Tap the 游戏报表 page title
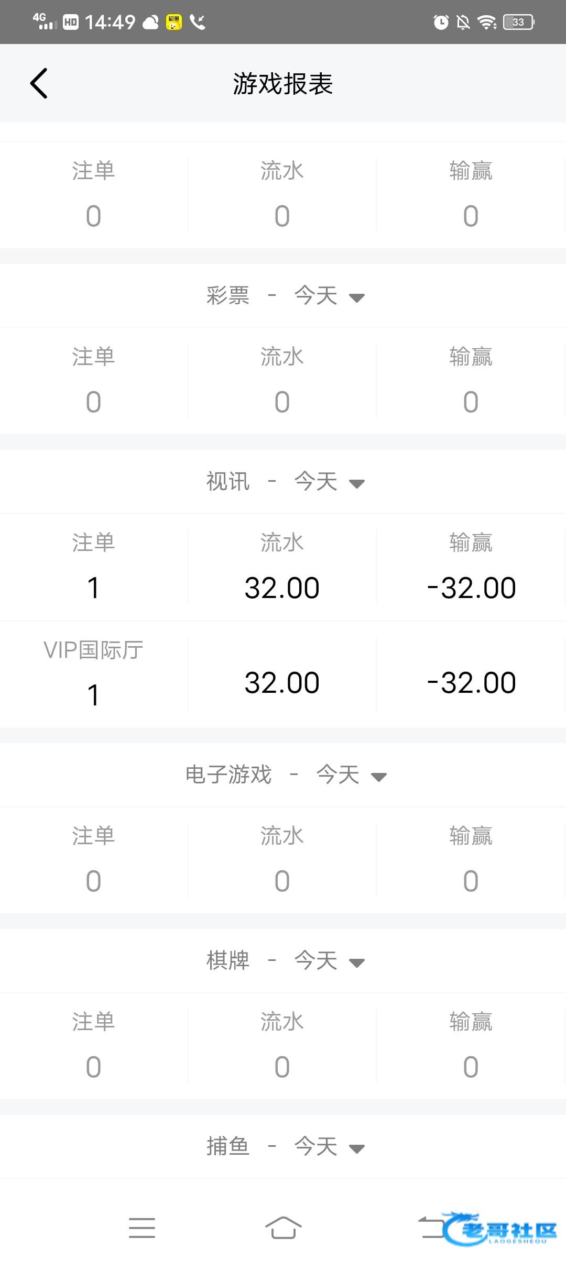Viewport: 566px width, 1261px height. [283, 84]
